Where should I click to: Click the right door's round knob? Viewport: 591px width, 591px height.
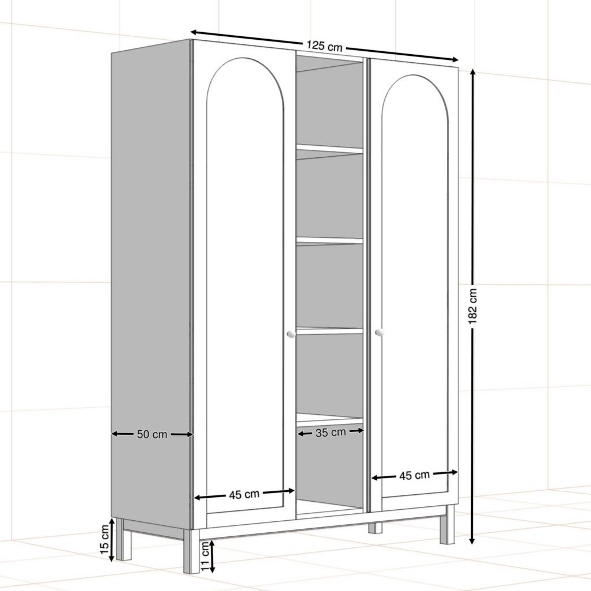coord(379,332)
